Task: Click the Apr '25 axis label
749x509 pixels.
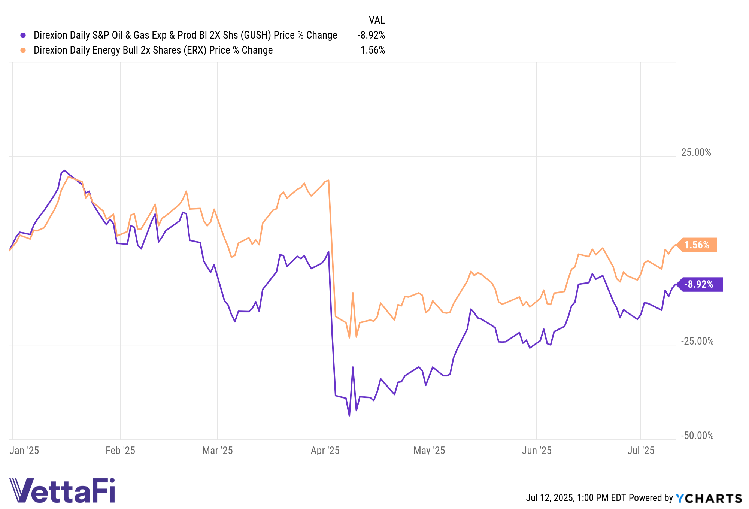Action: pos(325,450)
